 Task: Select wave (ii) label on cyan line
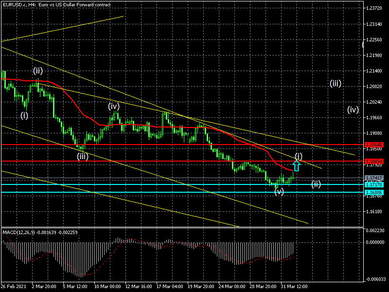(316, 184)
